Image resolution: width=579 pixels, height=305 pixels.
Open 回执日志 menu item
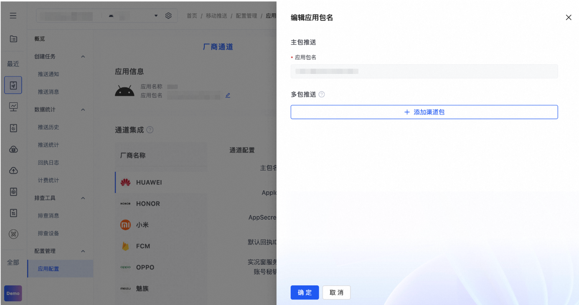pyautogui.click(x=48, y=163)
